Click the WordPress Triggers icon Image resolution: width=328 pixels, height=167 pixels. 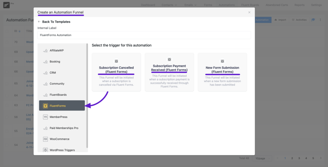[x=45, y=150]
